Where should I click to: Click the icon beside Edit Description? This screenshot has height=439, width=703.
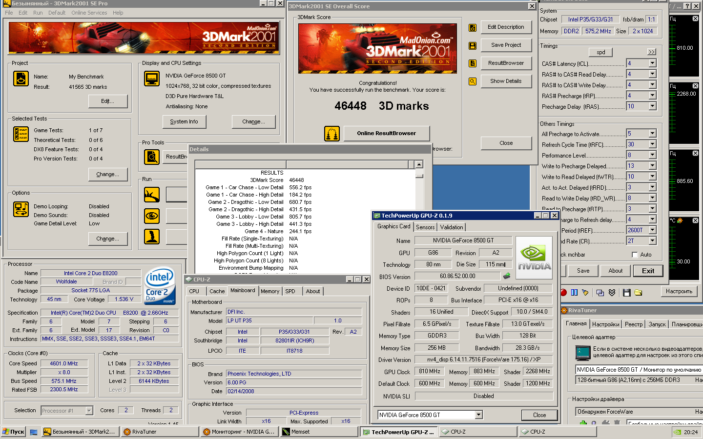(x=473, y=28)
